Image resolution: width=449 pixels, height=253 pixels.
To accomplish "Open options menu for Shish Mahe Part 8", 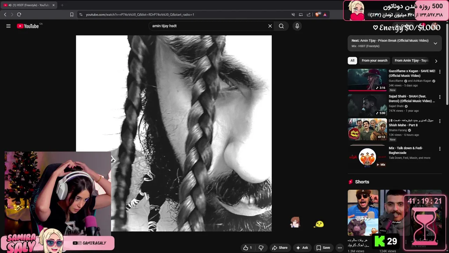I will 440,121.
